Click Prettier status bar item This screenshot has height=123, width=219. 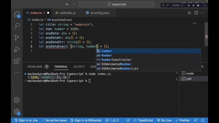tap(183, 120)
